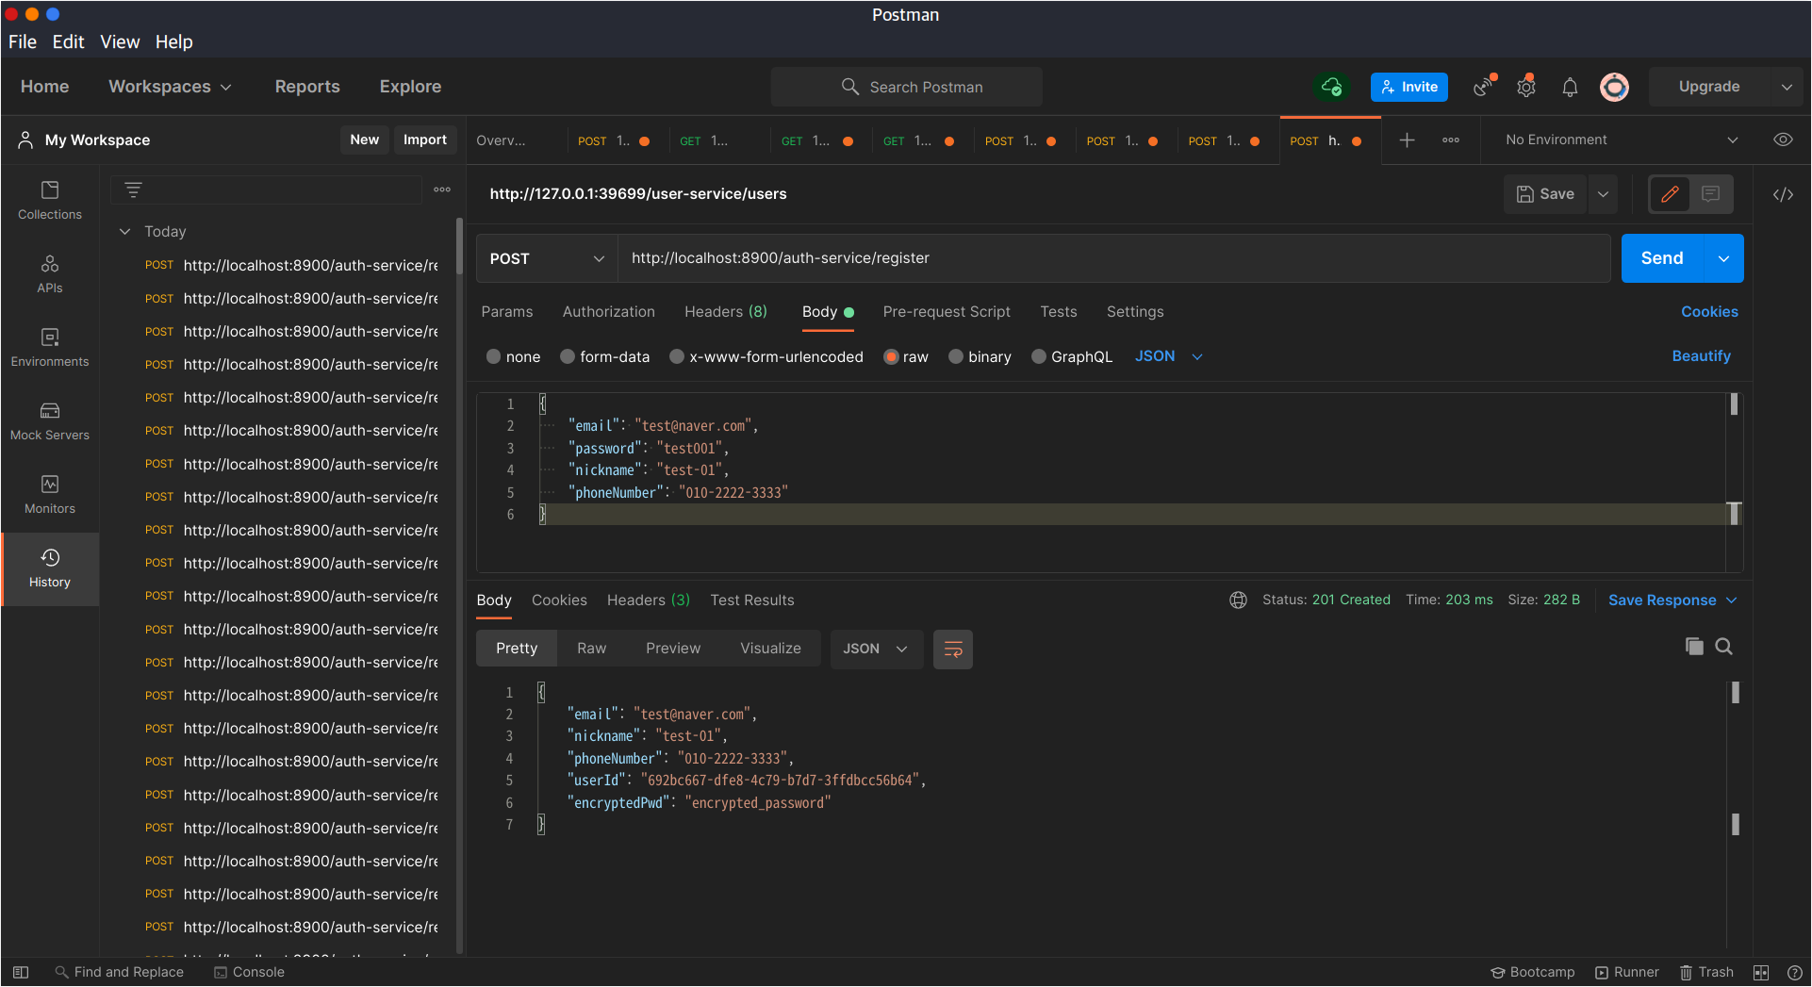Open the Collections sidebar panel

point(50,201)
